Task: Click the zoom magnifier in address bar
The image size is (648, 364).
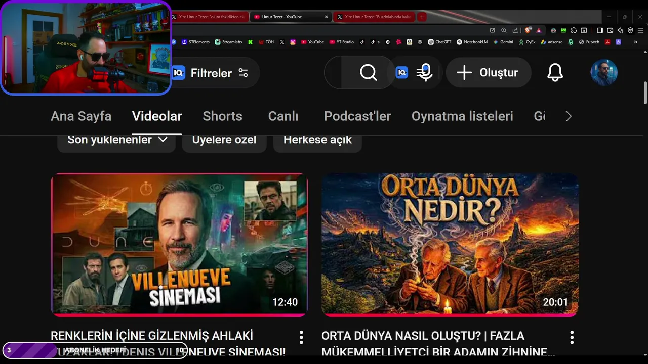Action: (x=504, y=30)
